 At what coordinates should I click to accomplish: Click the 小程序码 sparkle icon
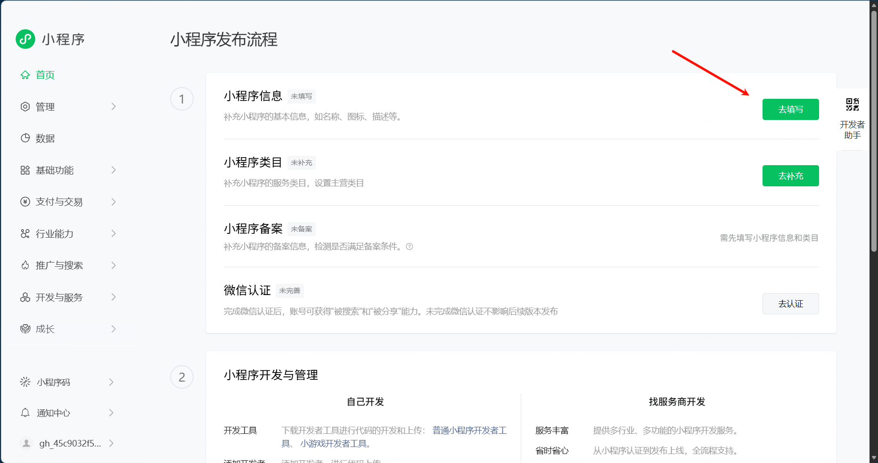click(x=25, y=382)
